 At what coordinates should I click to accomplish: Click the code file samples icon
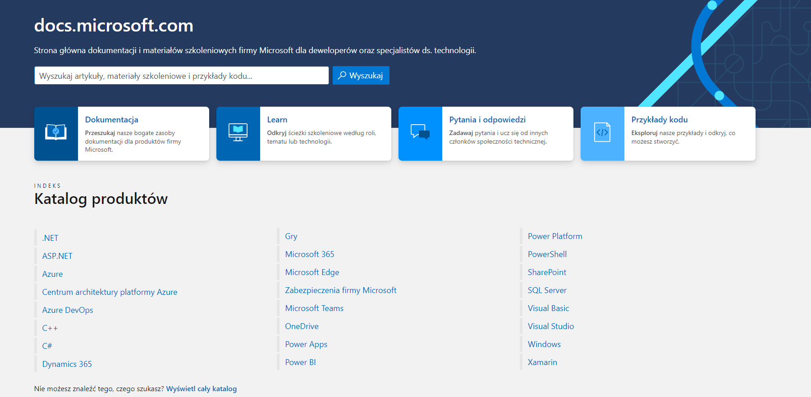(x=602, y=132)
